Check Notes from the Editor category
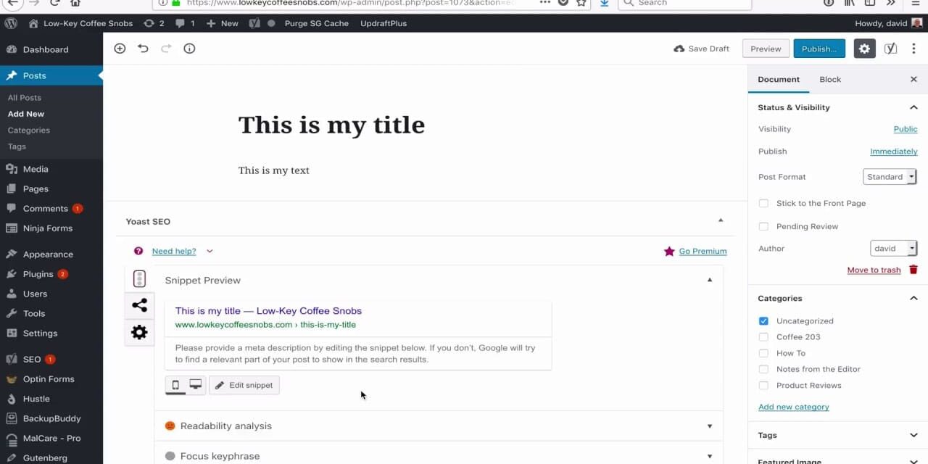 (x=763, y=369)
